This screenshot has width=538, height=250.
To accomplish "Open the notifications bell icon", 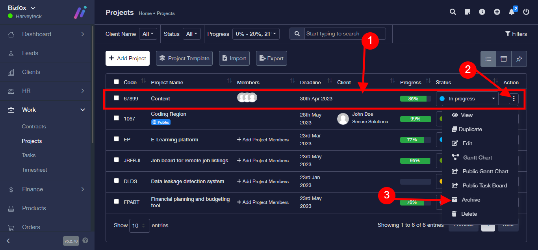I will (512, 12).
